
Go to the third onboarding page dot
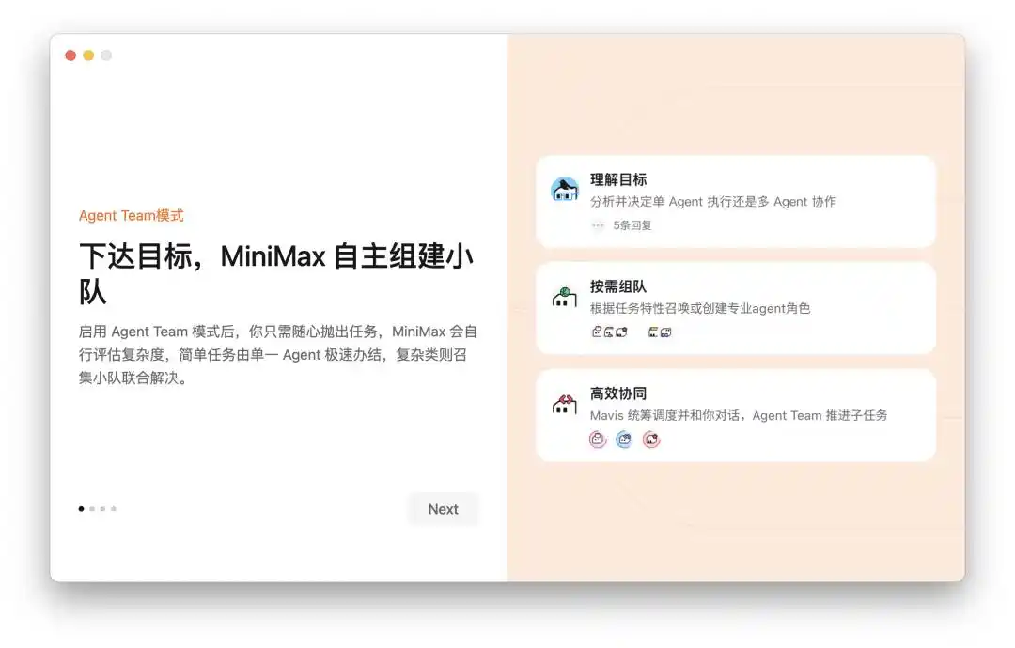coord(102,508)
